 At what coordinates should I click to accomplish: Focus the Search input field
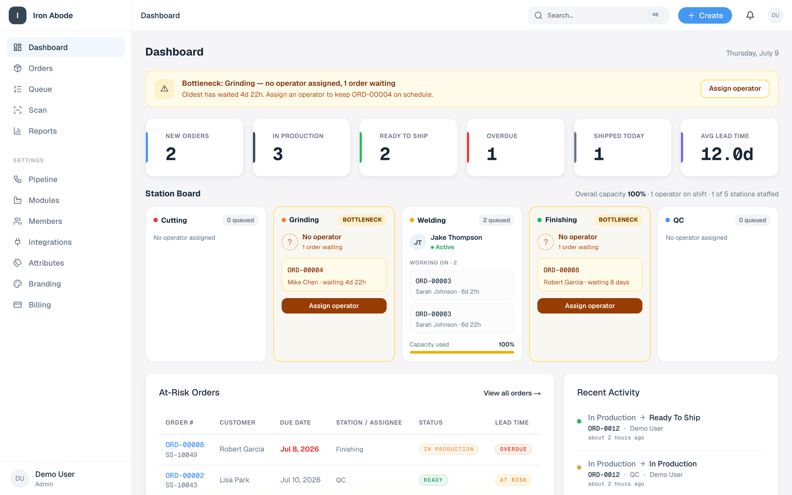click(x=598, y=15)
